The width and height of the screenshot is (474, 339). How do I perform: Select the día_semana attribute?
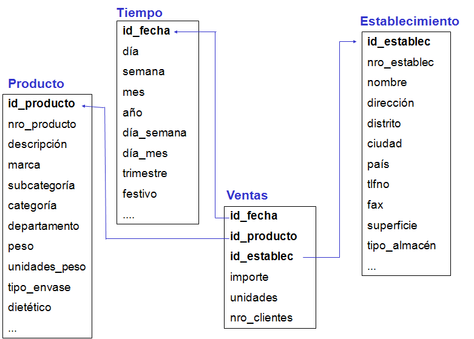tap(154, 133)
